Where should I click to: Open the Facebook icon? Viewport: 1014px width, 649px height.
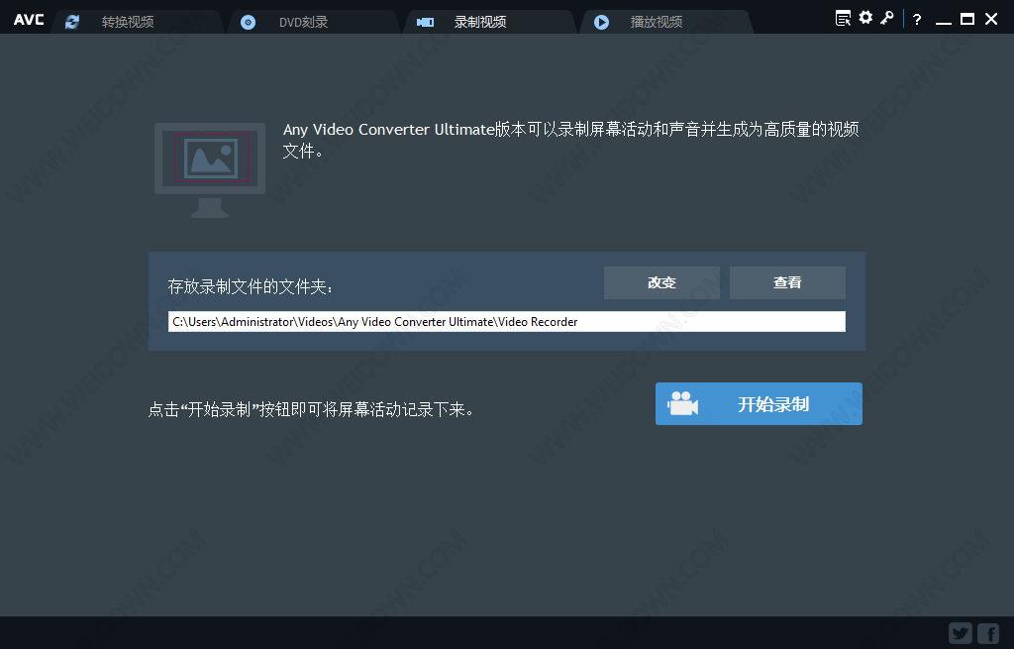coord(988,633)
